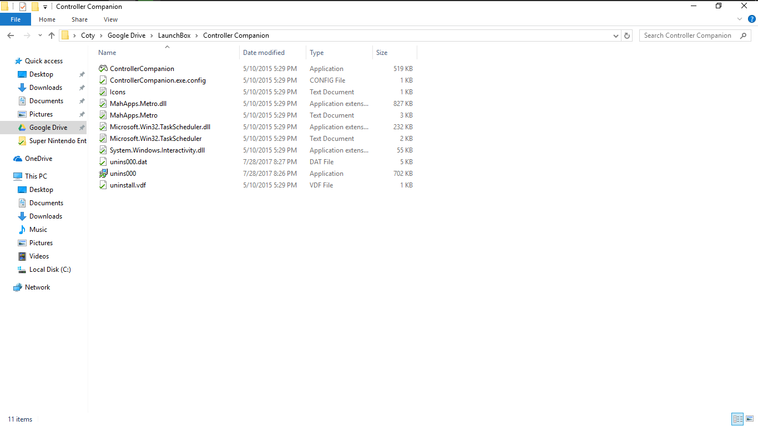The image size is (758, 426).
Task: Click the unins000.dat file icon
Action: [x=103, y=162]
